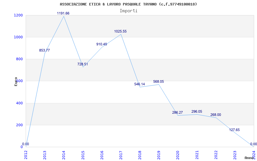257x161 pixels.
Task: Click the 286.27 data label
Action: 178,112
